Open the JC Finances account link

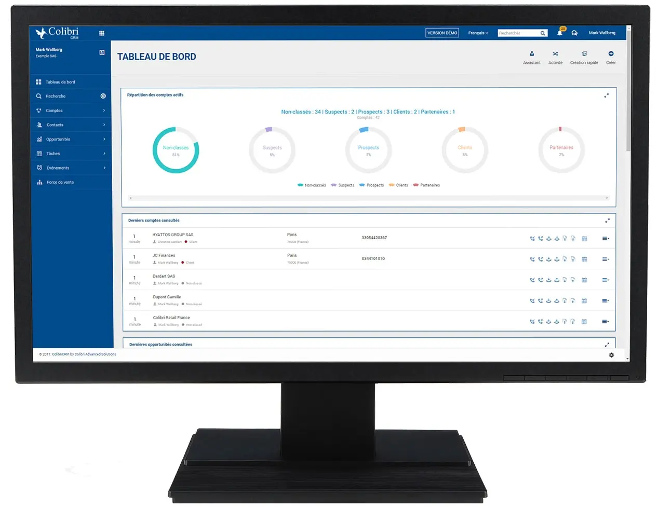164,255
